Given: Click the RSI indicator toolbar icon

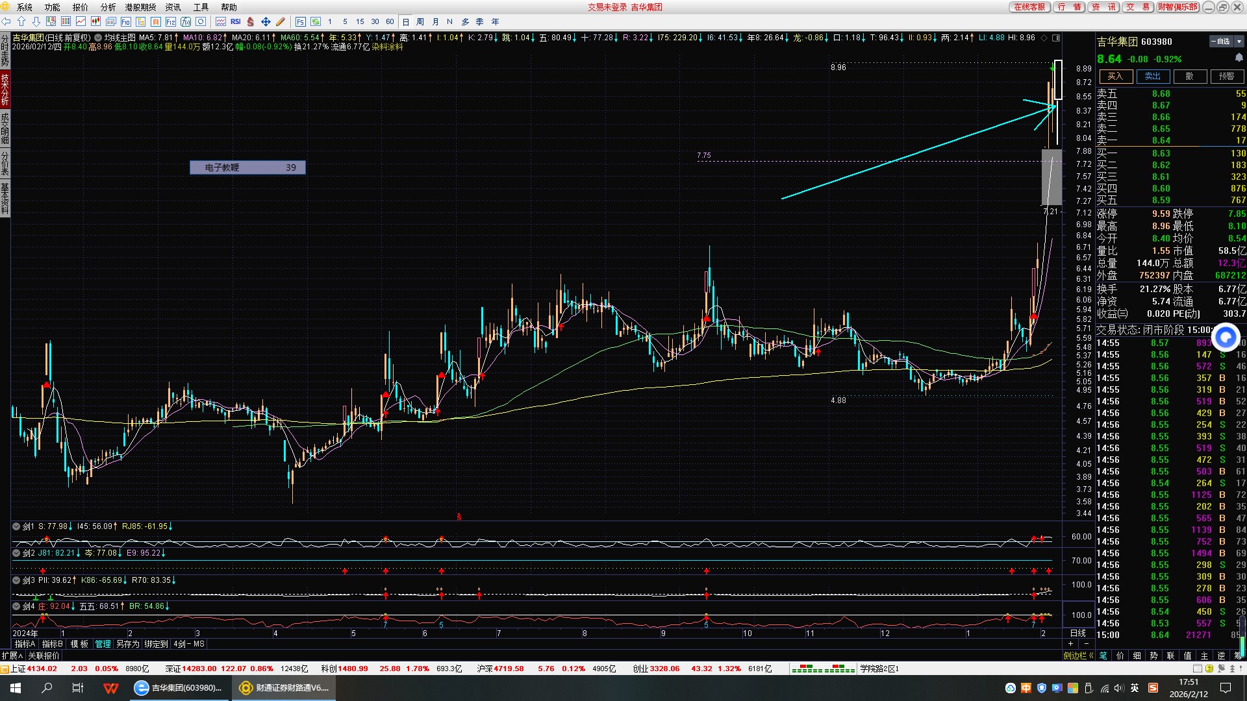Looking at the screenshot, I should tap(236, 21).
